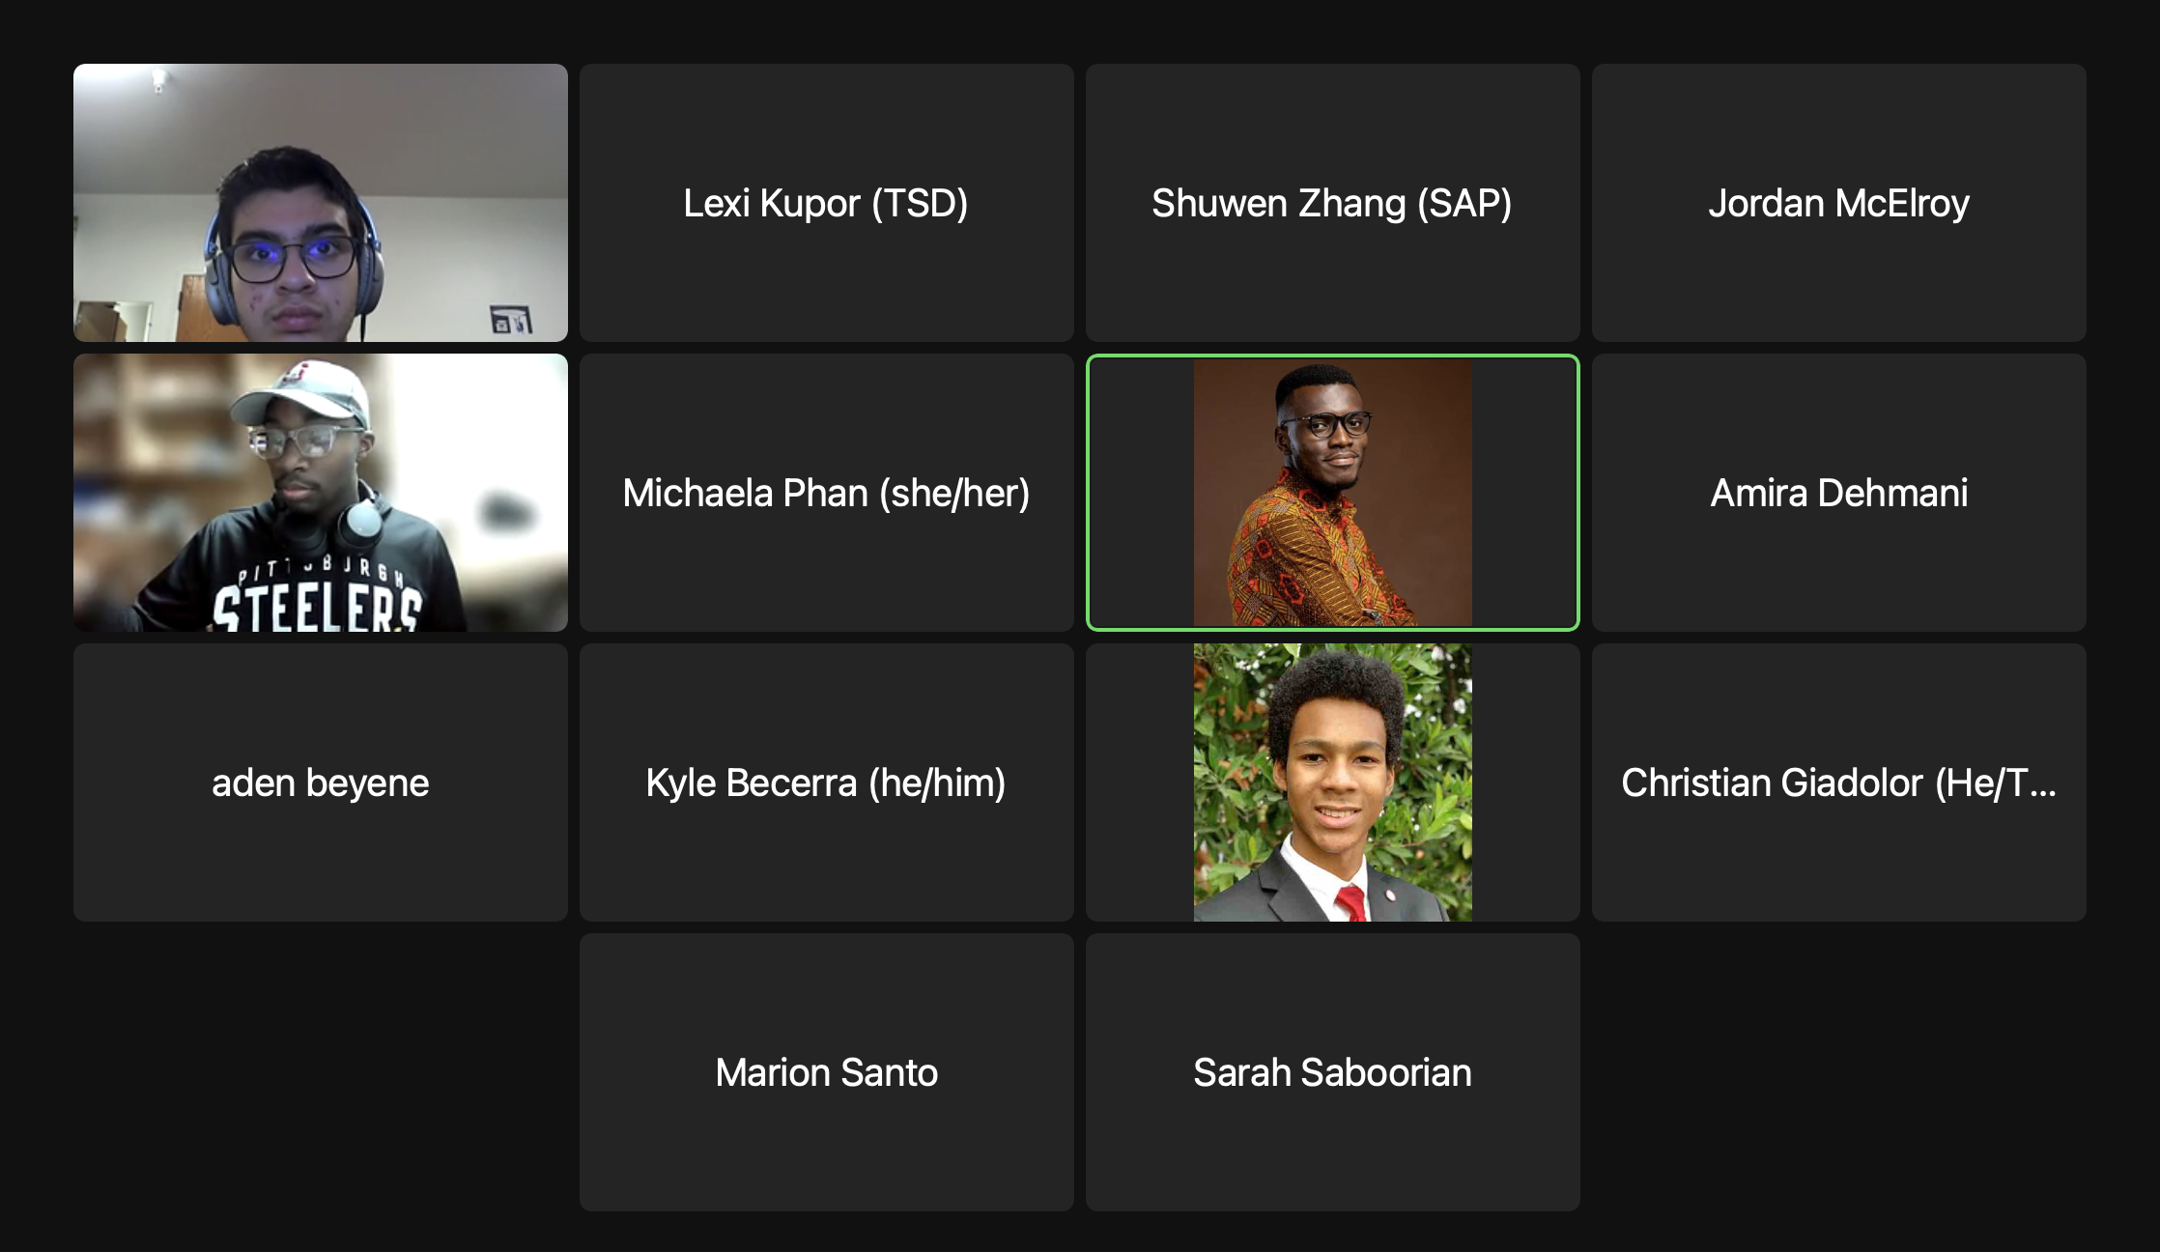The height and width of the screenshot is (1252, 2160).
Task: Click Amira Dehmani's participant tile
Action: point(1839,493)
